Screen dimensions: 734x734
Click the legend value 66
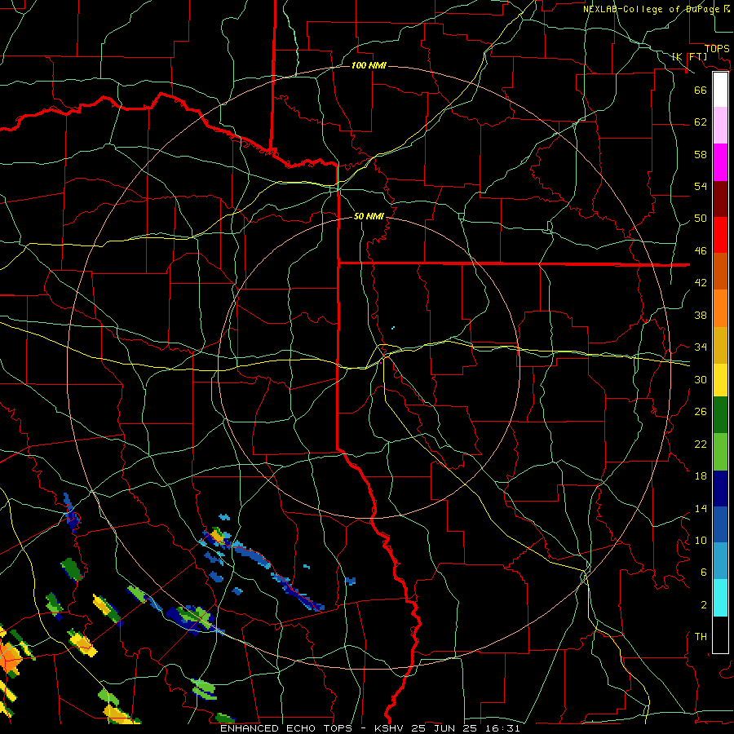click(x=701, y=90)
